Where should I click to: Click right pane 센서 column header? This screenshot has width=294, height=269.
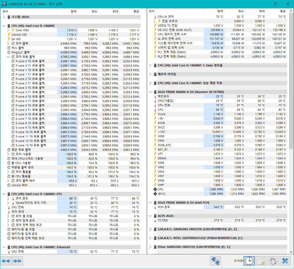click(175, 11)
